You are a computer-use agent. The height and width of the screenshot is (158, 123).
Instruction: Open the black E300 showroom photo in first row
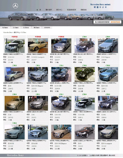pos(85,45)
